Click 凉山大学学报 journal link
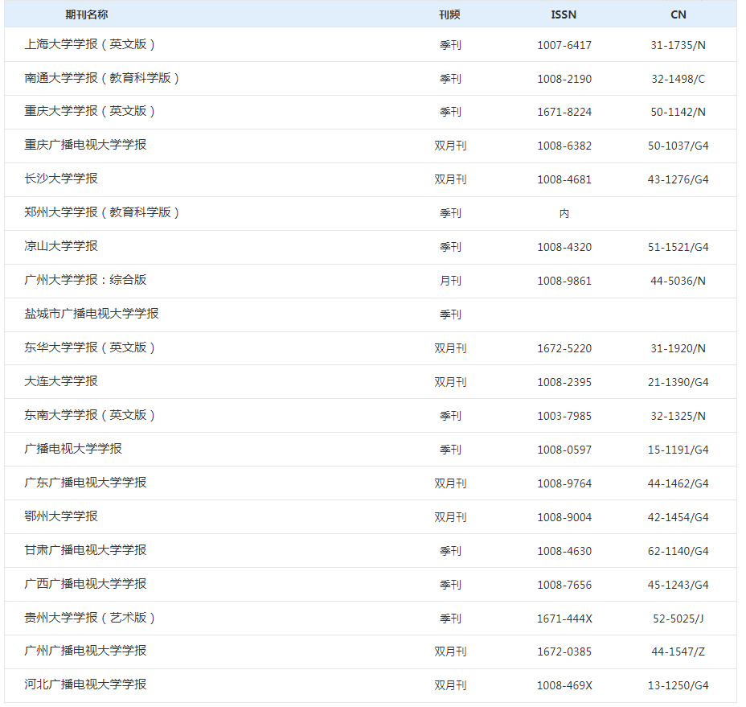 click(x=61, y=247)
